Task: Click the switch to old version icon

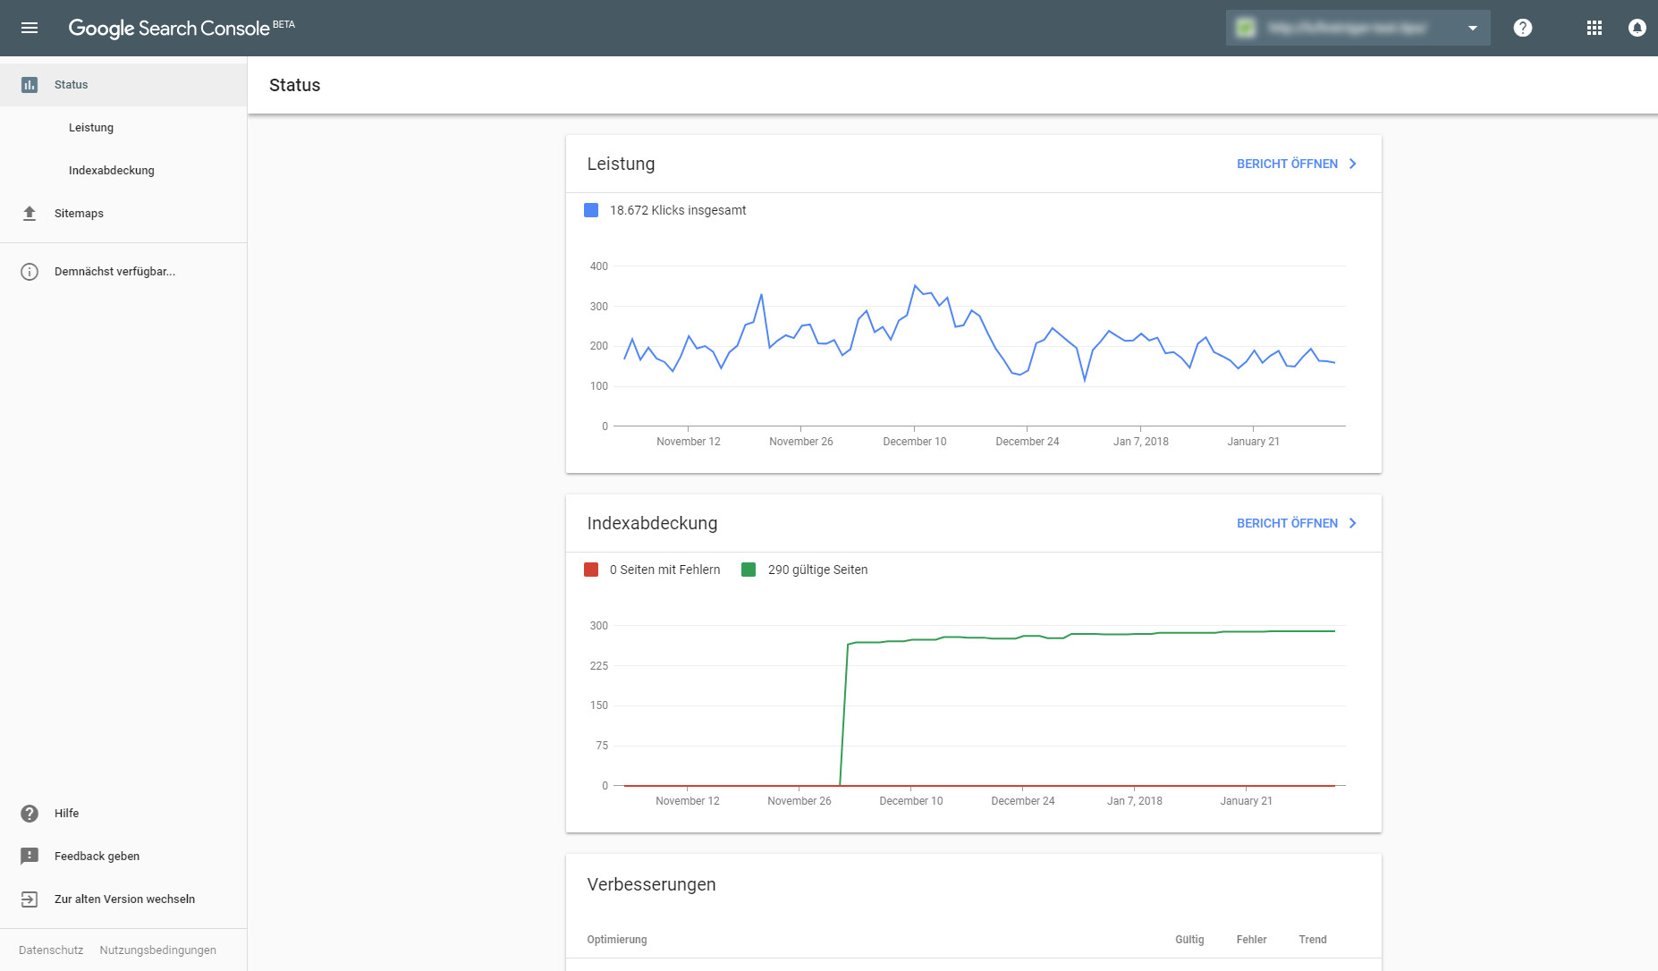Action: click(30, 899)
